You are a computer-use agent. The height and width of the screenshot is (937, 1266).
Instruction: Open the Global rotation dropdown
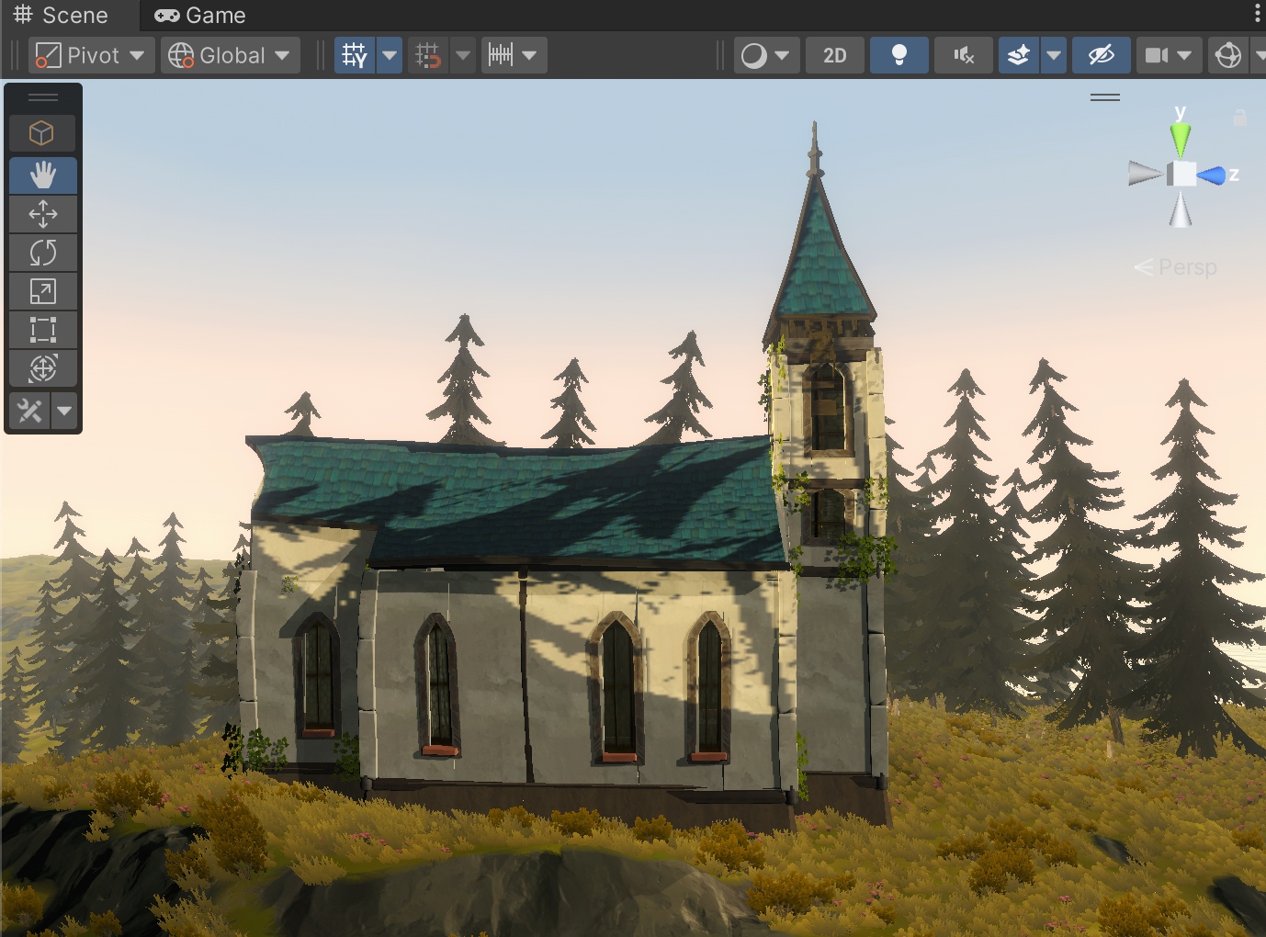tap(230, 55)
